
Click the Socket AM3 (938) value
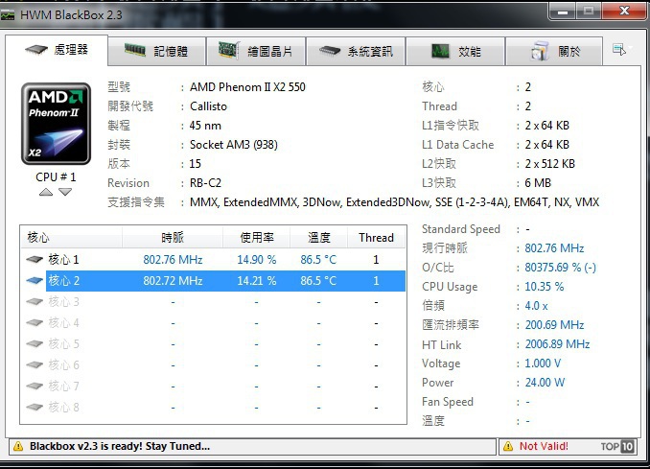click(234, 145)
